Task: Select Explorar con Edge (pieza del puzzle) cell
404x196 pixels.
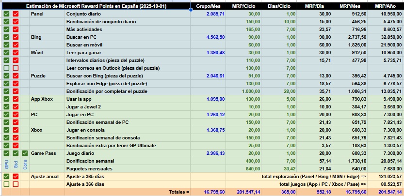Action: (128, 84)
